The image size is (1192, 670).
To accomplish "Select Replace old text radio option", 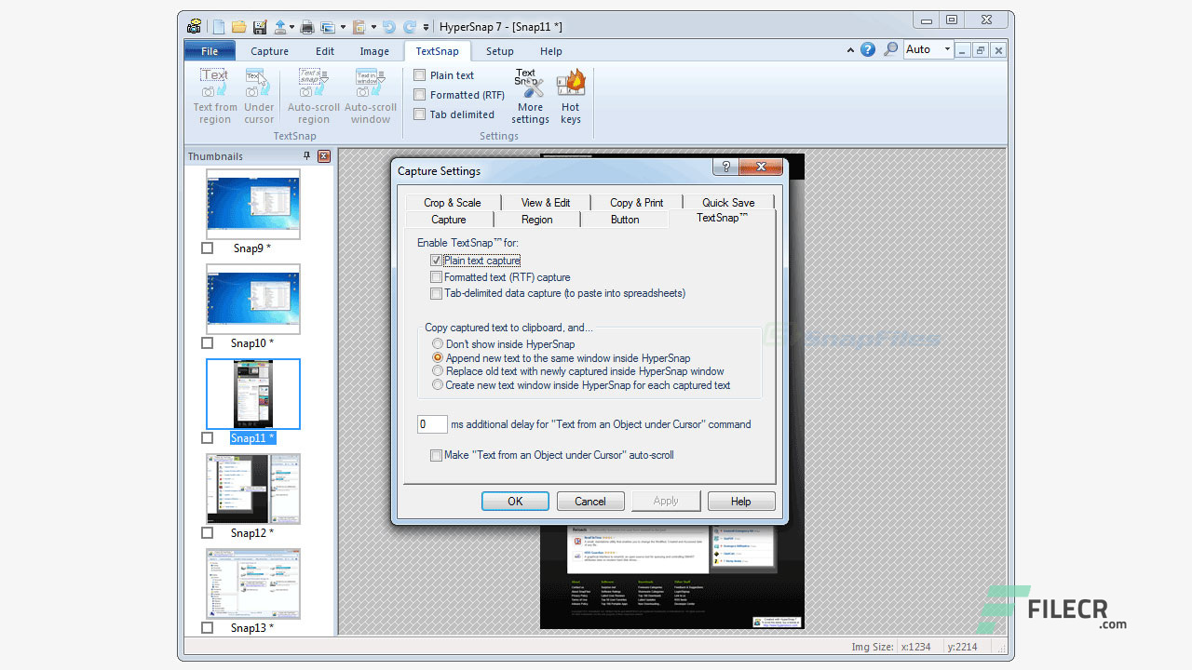I will pyautogui.click(x=438, y=371).
